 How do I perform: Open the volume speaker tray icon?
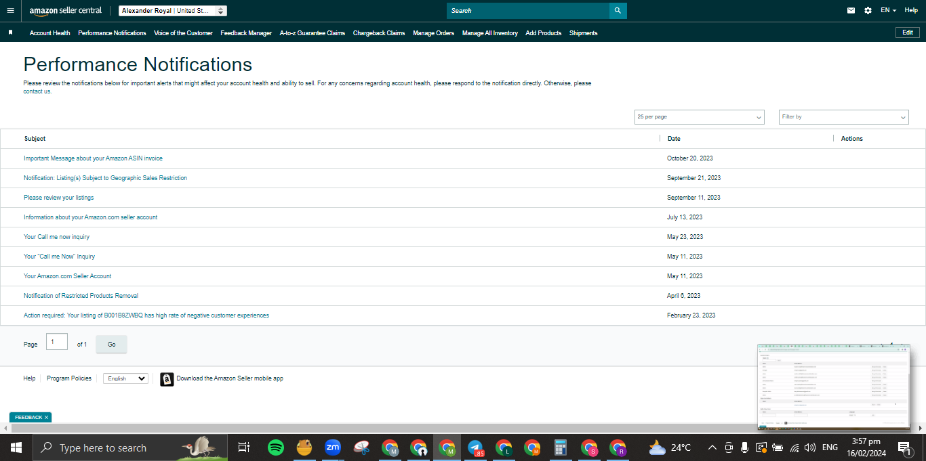(x=809, y=447)
